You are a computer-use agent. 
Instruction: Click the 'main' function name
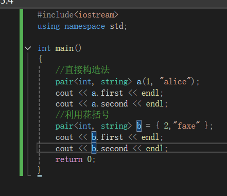pos(64,48)
